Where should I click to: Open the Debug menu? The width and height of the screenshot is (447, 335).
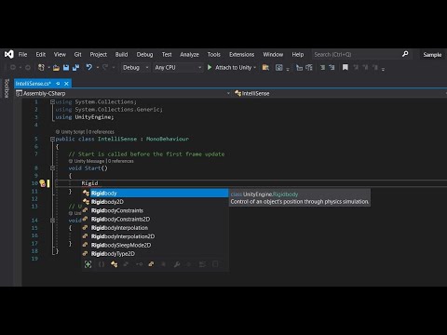pos(144,54)
